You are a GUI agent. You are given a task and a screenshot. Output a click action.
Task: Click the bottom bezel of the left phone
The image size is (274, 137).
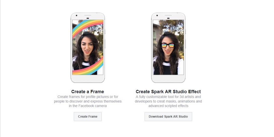coord(88,79)
